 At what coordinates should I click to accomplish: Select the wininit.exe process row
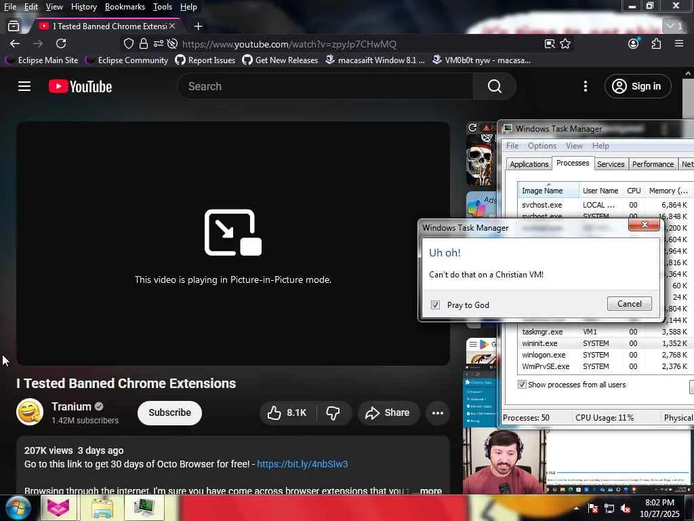[x=604, y=343]
